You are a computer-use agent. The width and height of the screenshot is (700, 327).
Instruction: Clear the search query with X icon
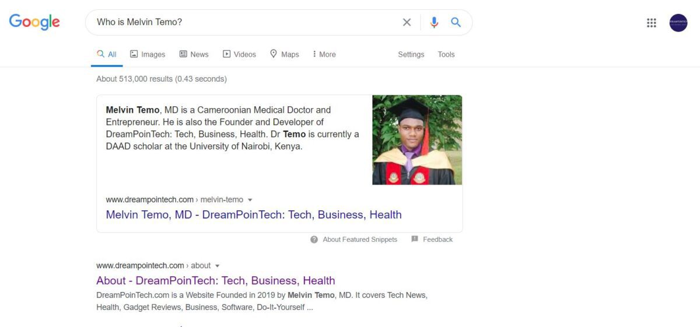(407, 22)
